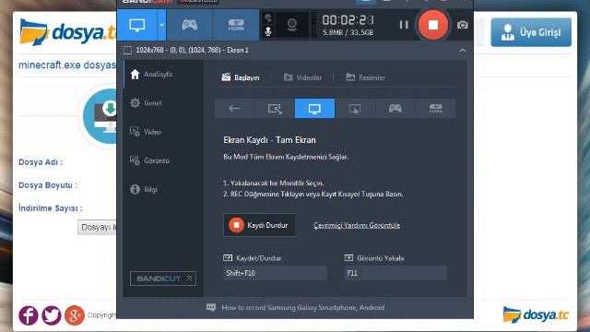590x332 pixels.
Task: Stop recording with the red button
Action: point(433,25)
